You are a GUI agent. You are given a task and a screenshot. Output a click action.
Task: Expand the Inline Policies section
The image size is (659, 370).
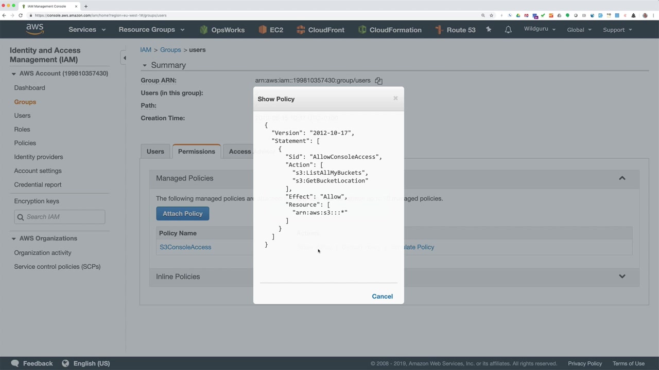coord(622,276)
